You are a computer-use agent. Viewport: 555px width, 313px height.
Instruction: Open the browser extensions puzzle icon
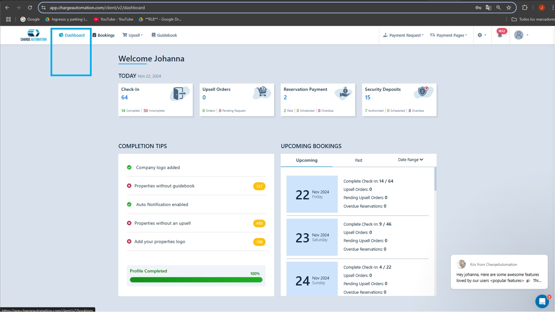525,8
